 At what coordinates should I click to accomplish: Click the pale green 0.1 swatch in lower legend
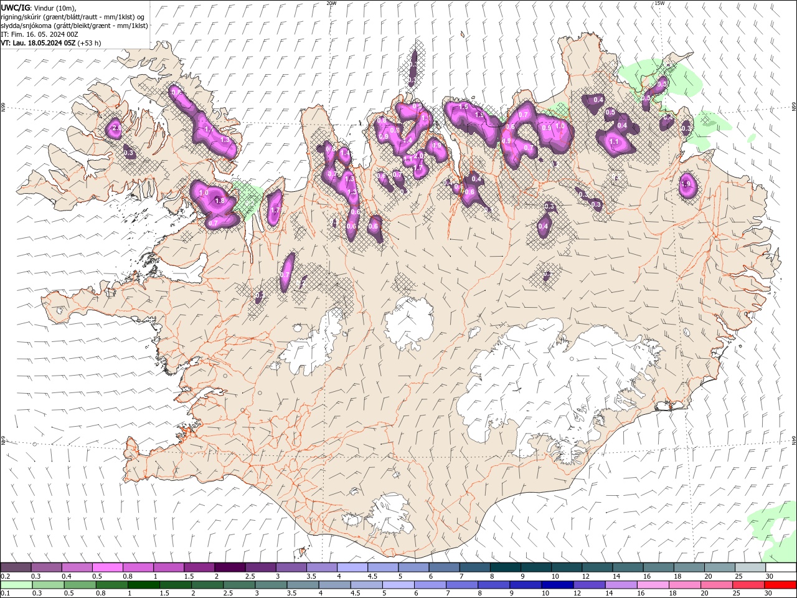(16, 585)
